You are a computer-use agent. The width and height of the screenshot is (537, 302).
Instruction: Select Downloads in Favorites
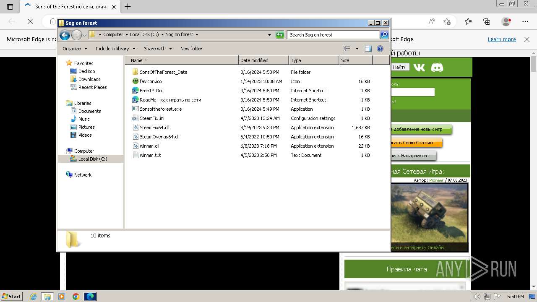tap(89, 79)
